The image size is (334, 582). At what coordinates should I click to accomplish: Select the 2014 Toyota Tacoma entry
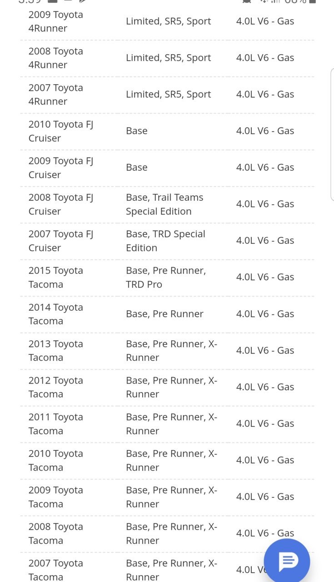point(167,314)
